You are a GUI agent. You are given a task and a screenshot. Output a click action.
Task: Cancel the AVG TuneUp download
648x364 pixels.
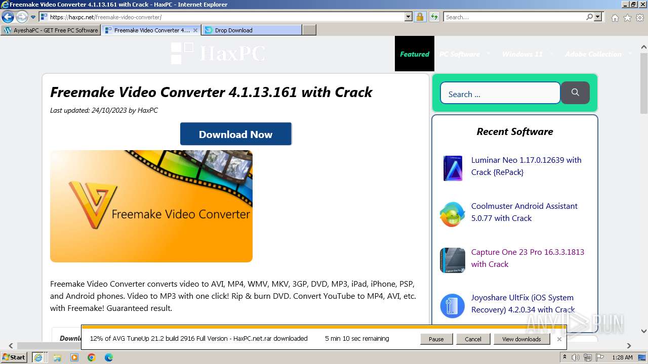473,339
